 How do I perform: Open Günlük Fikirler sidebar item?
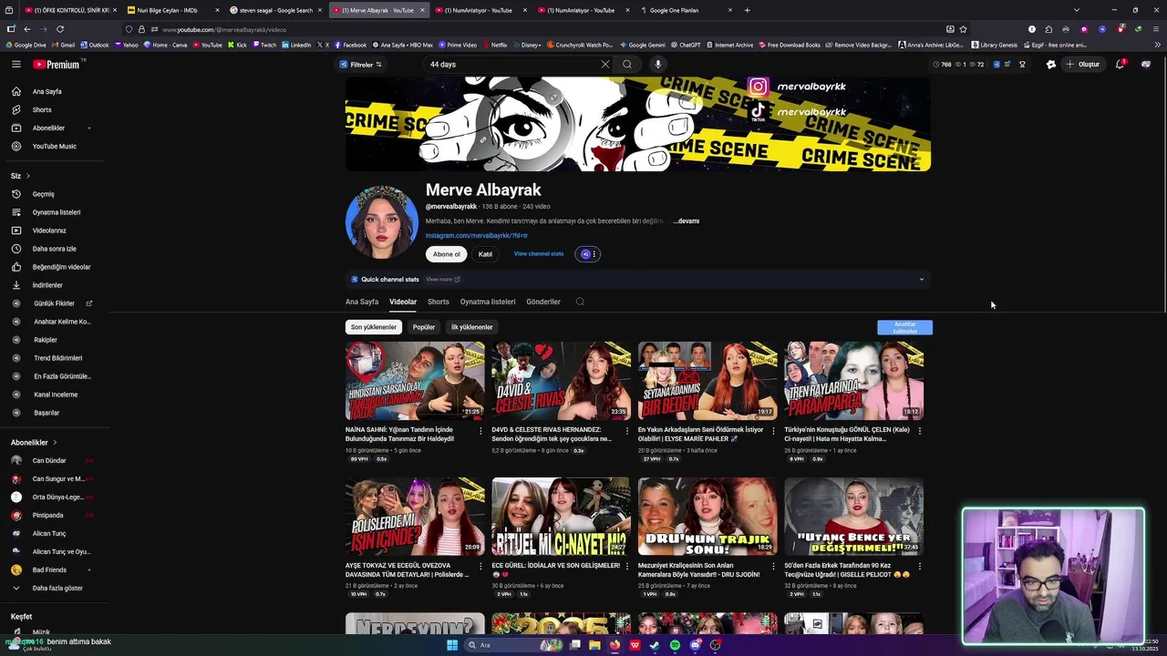click(54, 303)
